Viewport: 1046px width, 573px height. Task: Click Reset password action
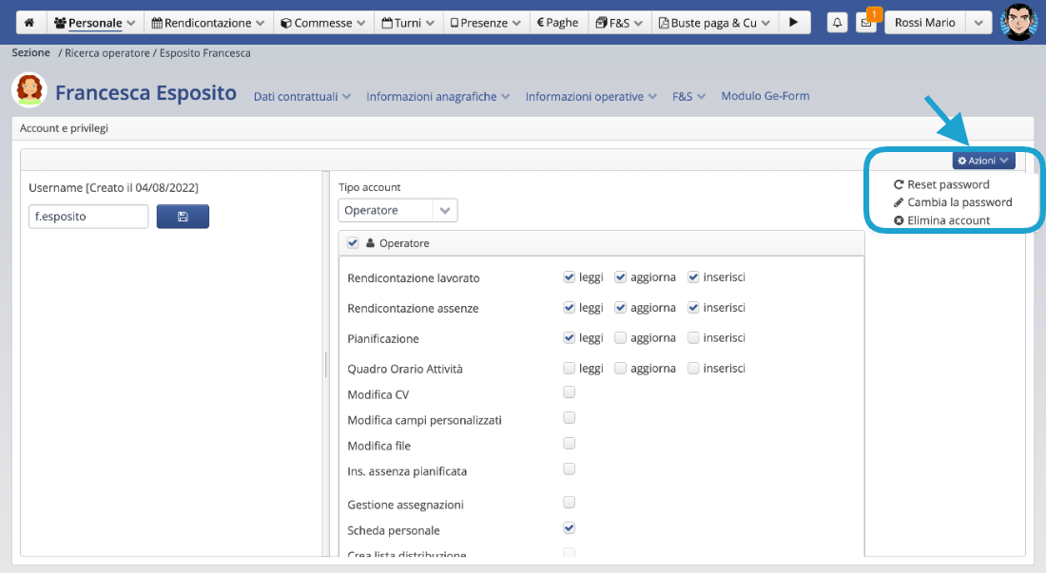(947, 184)
